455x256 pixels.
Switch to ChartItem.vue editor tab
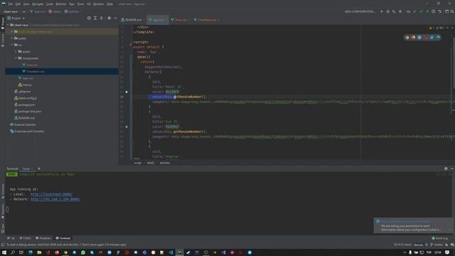tap(205, 20)
